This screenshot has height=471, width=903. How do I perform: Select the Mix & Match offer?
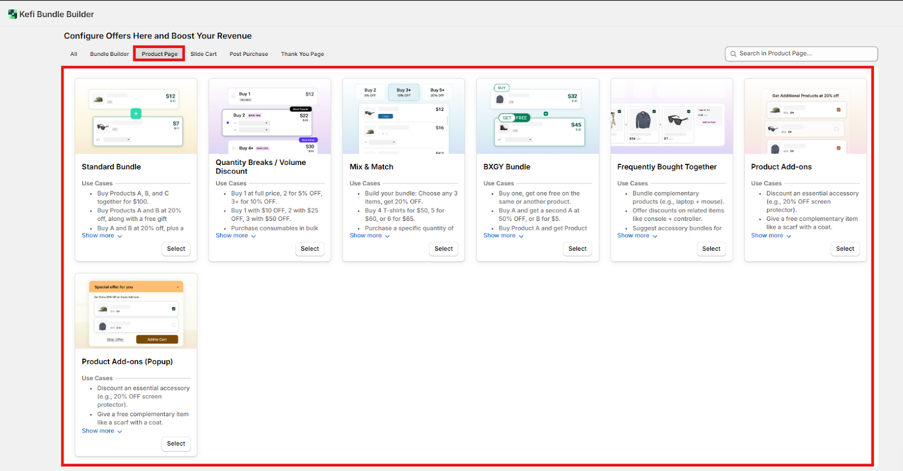(444, 249)
